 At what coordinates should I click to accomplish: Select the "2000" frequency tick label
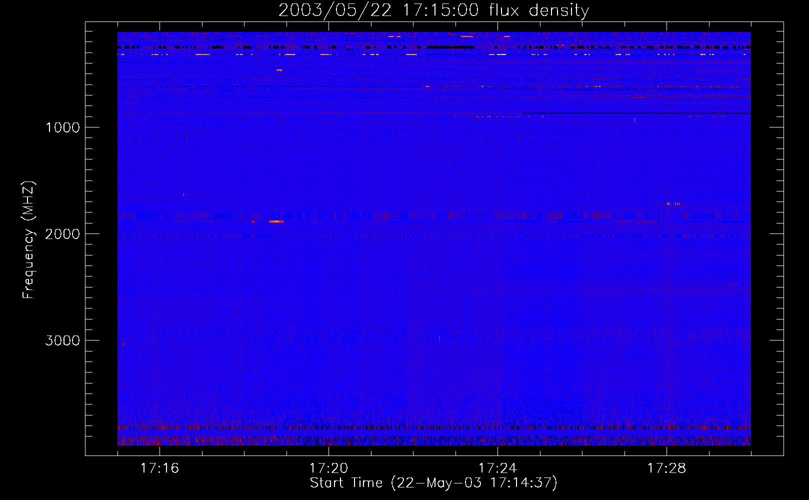tap(62, 234)
